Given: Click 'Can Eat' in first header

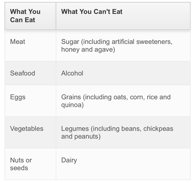Looking at the screenshot, I should coord(23,20).
